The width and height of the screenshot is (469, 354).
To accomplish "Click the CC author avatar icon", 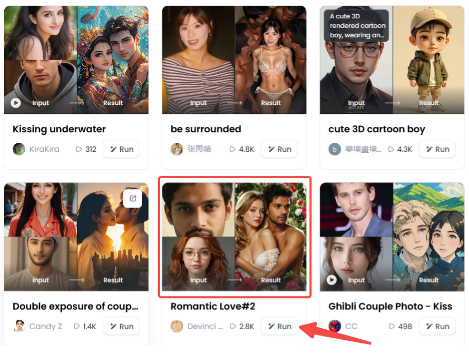I will pyautogui.click(x=335, y=326).
